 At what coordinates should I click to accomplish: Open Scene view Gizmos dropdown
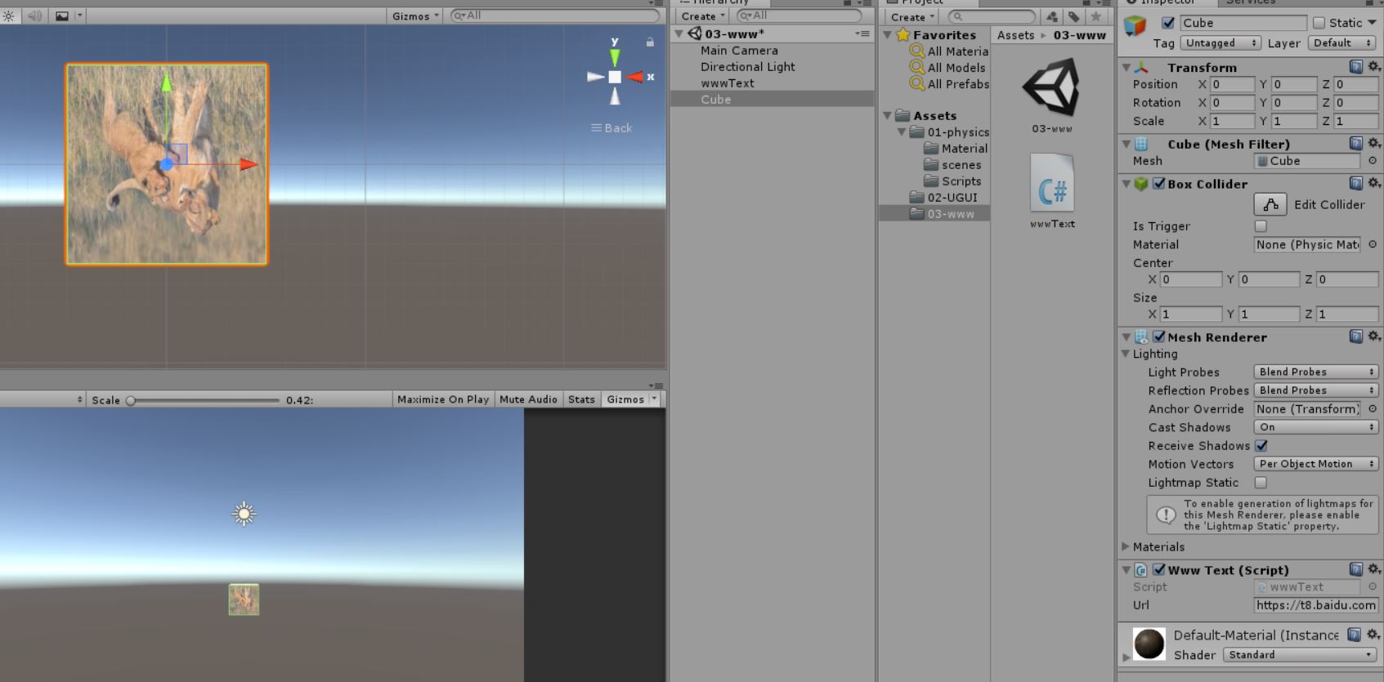coord(415,16)
